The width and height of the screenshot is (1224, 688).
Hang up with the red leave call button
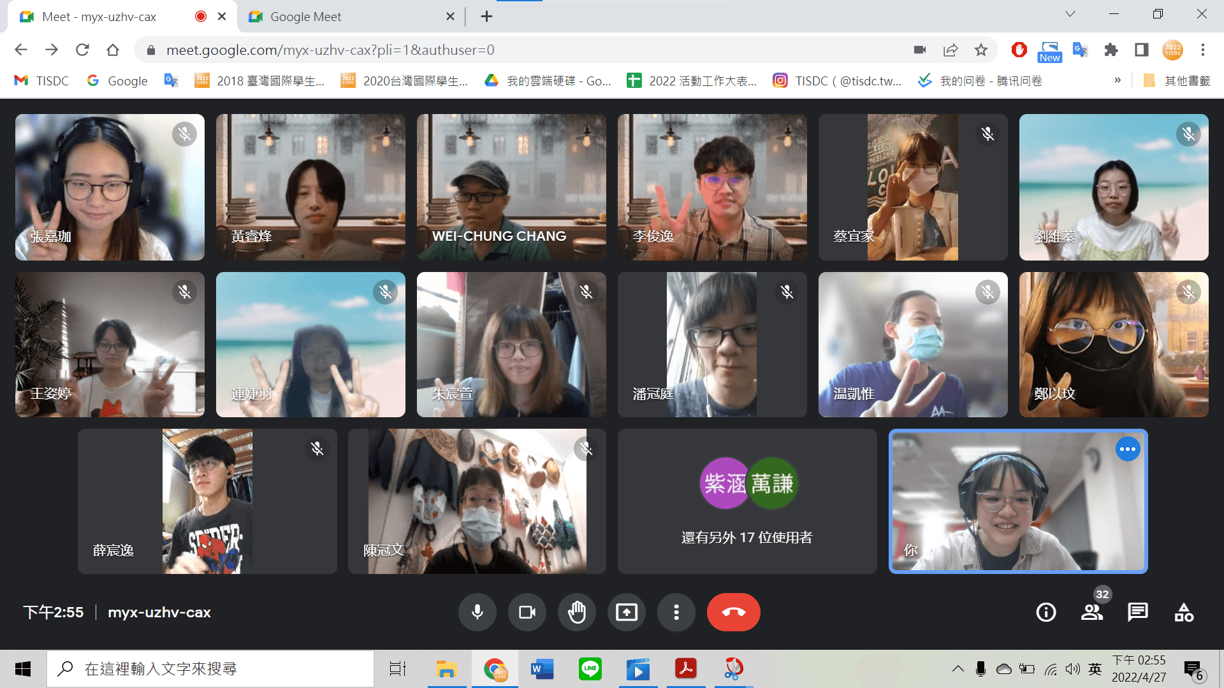point(733,612)
